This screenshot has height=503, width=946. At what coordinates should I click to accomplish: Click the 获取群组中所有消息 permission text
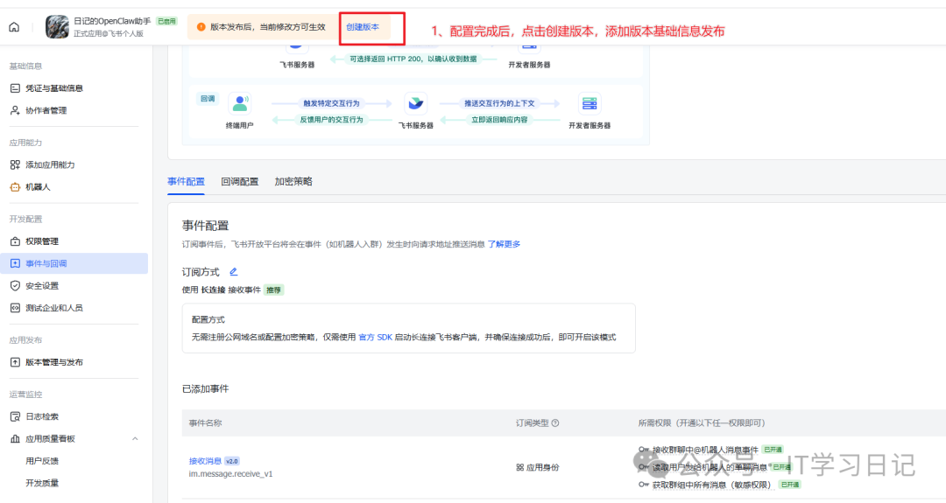click(x=711, y=485)
